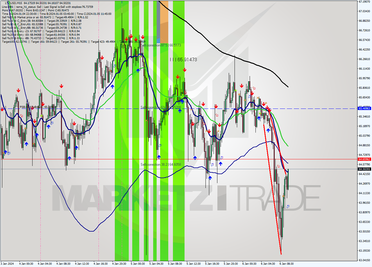Click the blue 65.46963 price tag
This screenshot has height=267, width=372.
coord(364,108)
